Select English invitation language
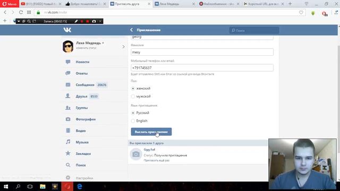 (x=133, y=121)
